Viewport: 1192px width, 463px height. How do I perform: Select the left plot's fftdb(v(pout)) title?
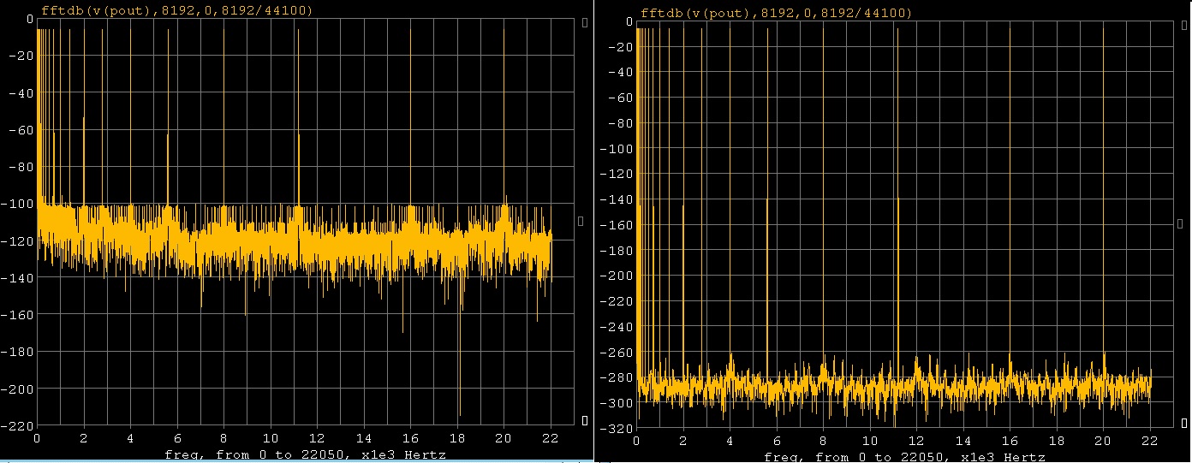[x=176, y=12]
